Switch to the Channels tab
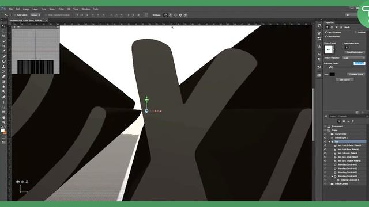 342,116
